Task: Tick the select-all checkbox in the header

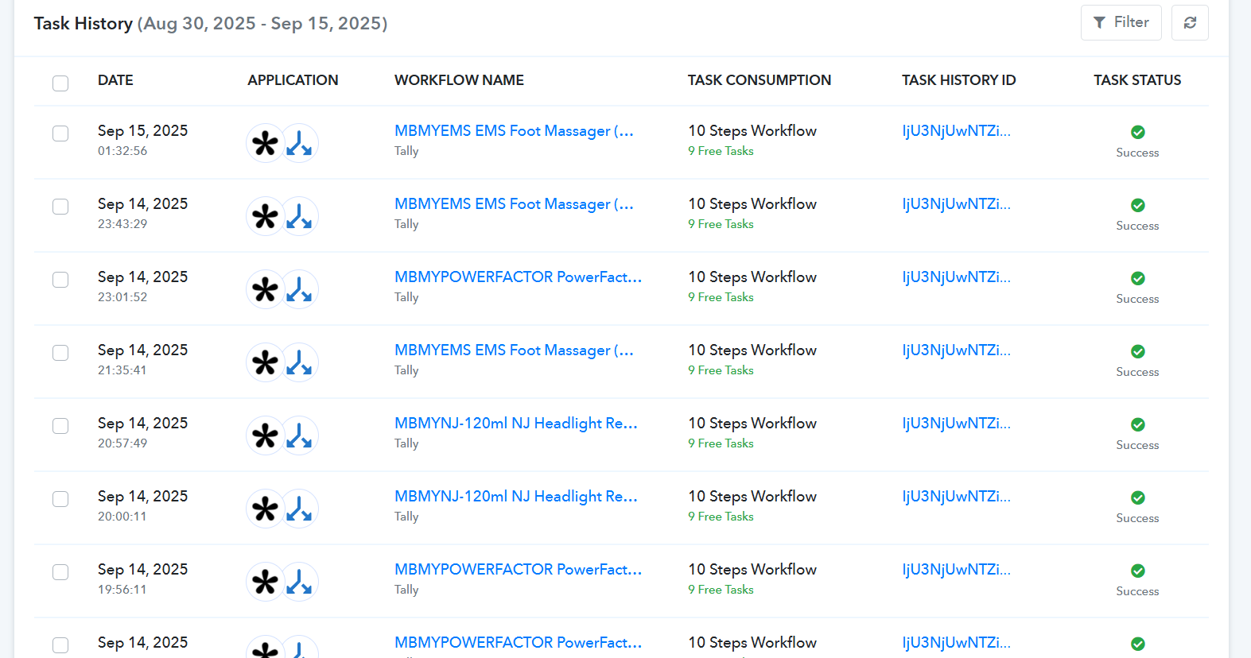Action: click(x=60, y=83)
